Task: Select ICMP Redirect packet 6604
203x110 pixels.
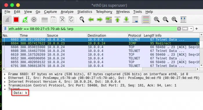Action: pos(101,43)
